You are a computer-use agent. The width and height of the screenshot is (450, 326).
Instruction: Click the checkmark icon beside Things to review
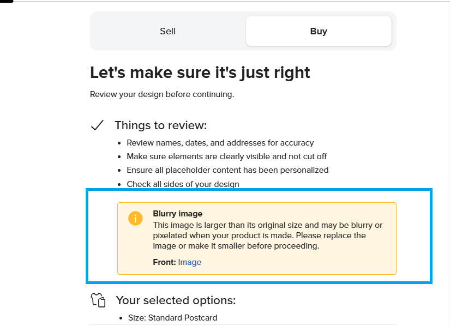[x=97, y=126]
